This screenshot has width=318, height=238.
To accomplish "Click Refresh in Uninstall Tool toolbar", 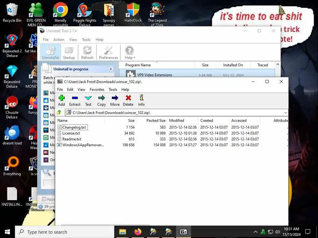I will coord(87,52).
